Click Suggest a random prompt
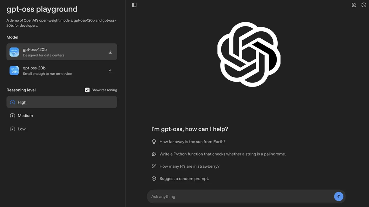 (x=184, y=179)
